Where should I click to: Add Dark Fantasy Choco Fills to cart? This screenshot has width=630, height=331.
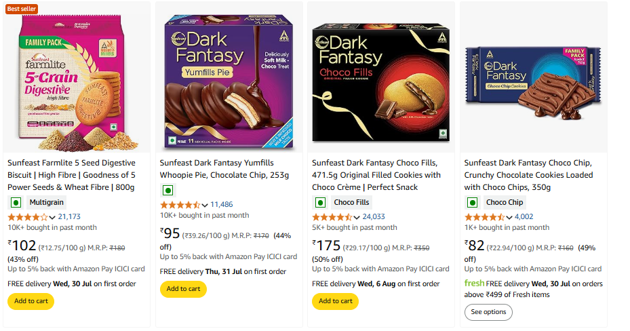335,301
